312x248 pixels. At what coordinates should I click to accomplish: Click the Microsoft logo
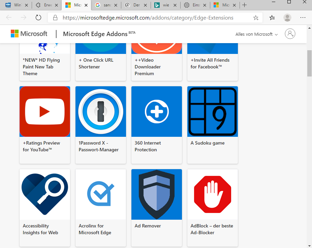coord(29,34)
